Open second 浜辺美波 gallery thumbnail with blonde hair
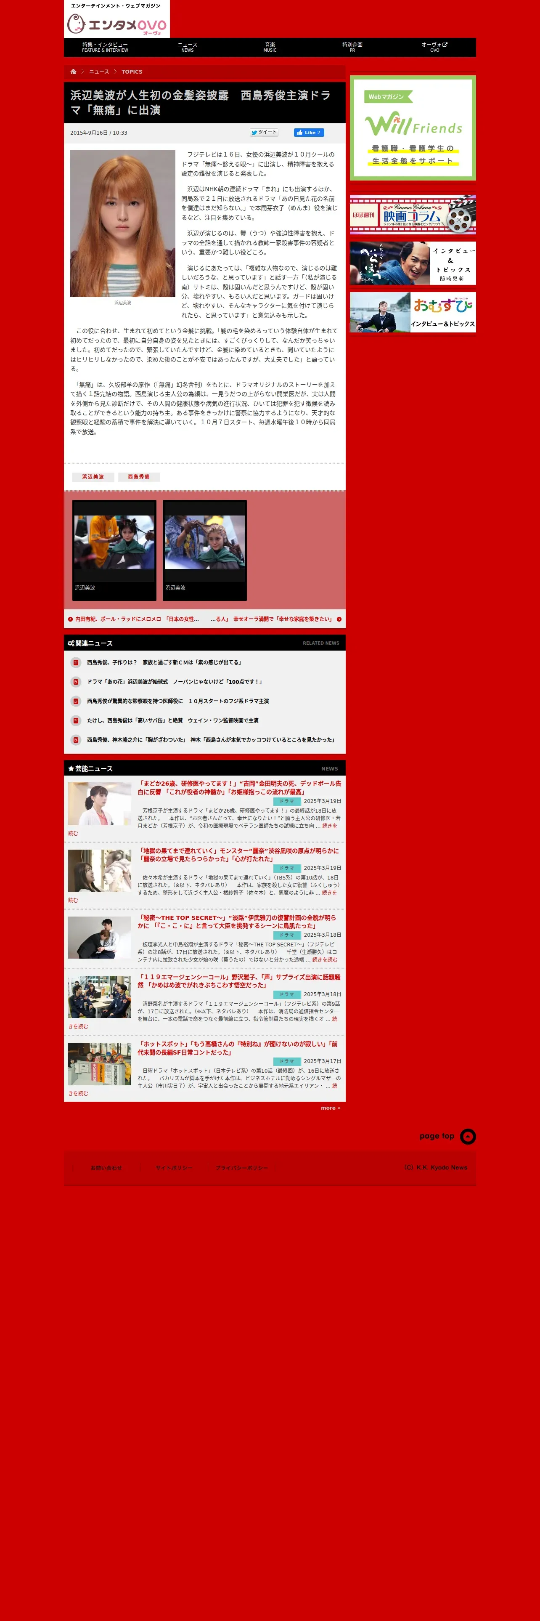The height and width of the screenshot is (1621, 540). pyautogui.click(x=205, y=542)
